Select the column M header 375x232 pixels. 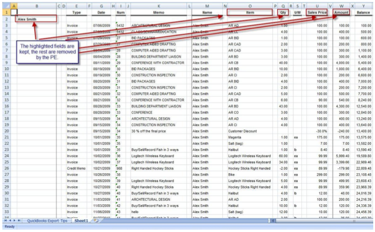[207, 6]
